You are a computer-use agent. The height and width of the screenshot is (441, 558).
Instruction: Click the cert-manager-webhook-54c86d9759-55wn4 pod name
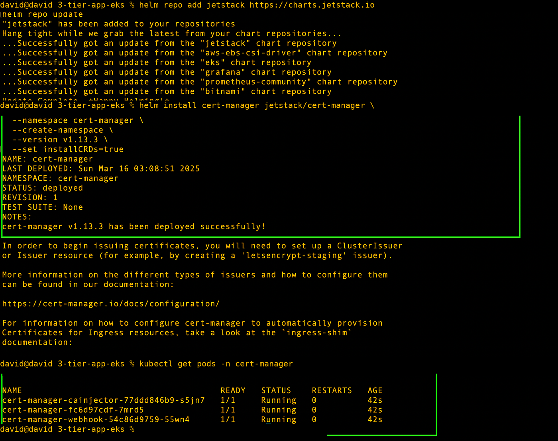click(x=96, y=419)
